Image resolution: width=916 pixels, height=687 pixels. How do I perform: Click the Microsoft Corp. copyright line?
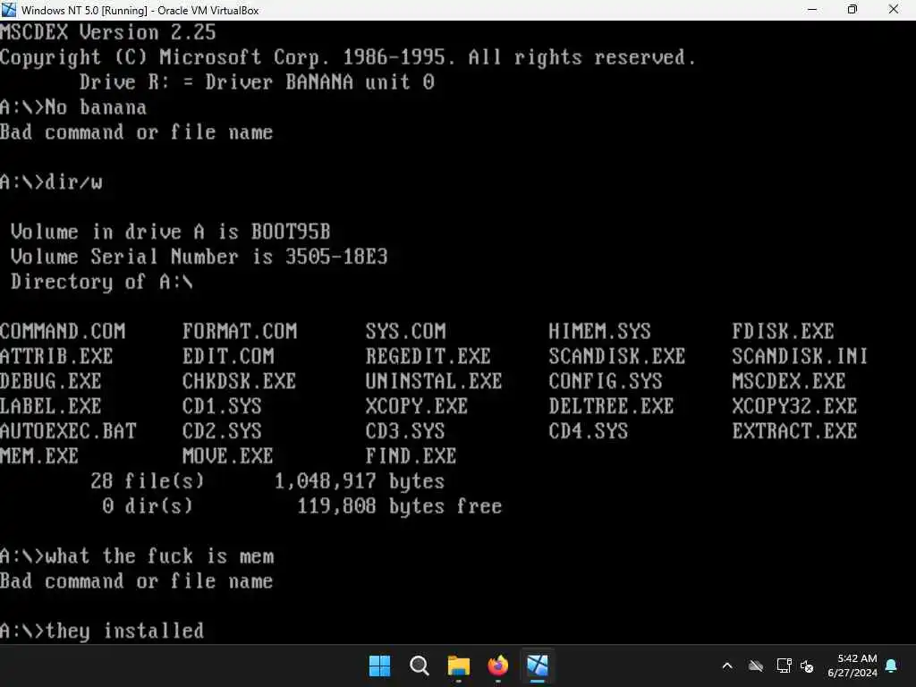click(348, 57)
